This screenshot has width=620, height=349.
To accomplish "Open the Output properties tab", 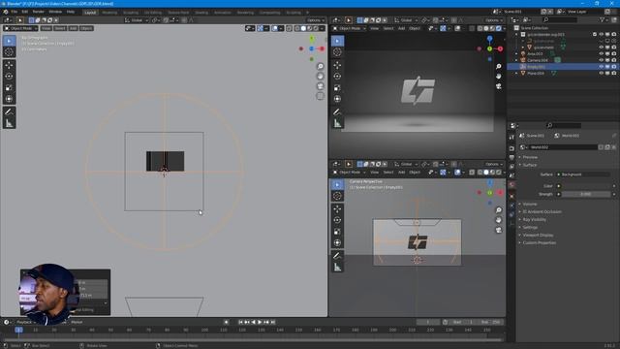I will tap(511, 157).
